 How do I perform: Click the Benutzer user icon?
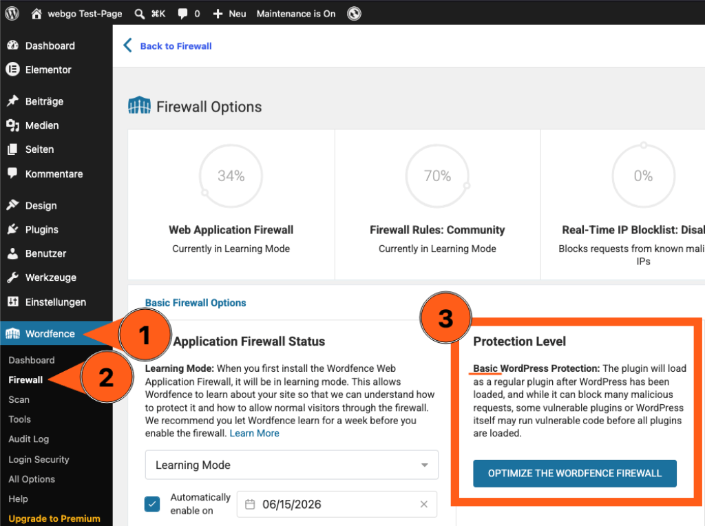[x=12, y=253]
